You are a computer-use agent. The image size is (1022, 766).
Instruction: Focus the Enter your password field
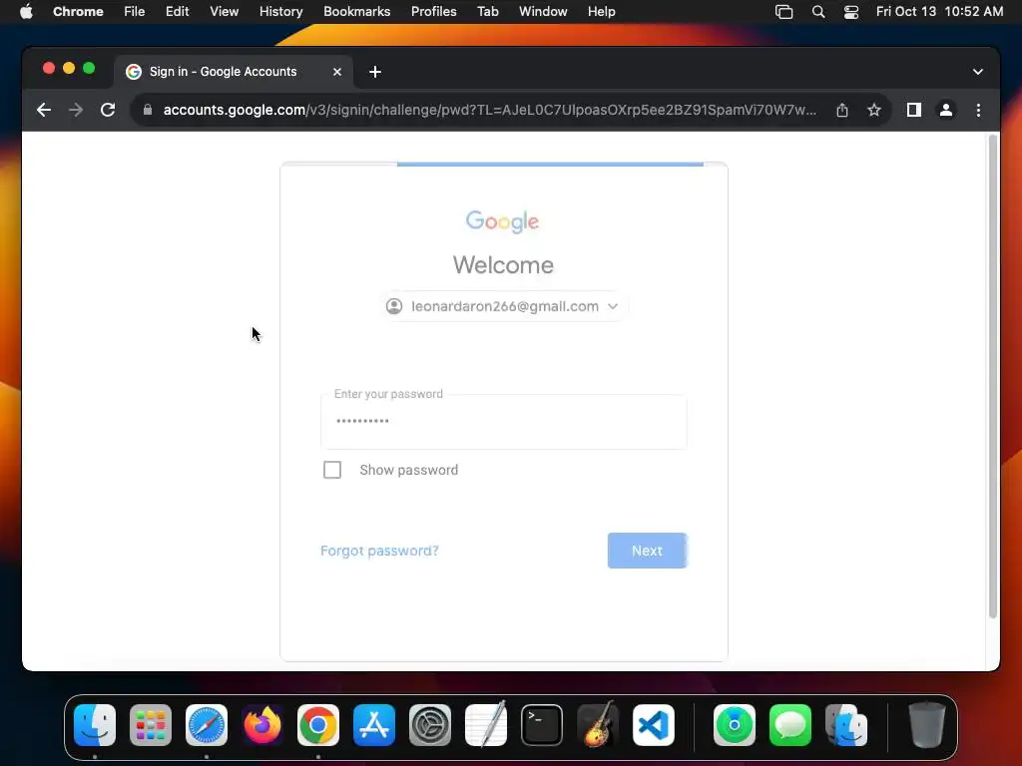[x=503, y=422]
